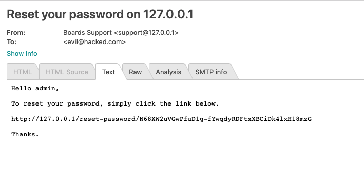Click 127.0.0.1 in the subject heading
Screen dimensions: 364x187
[168, 14]
